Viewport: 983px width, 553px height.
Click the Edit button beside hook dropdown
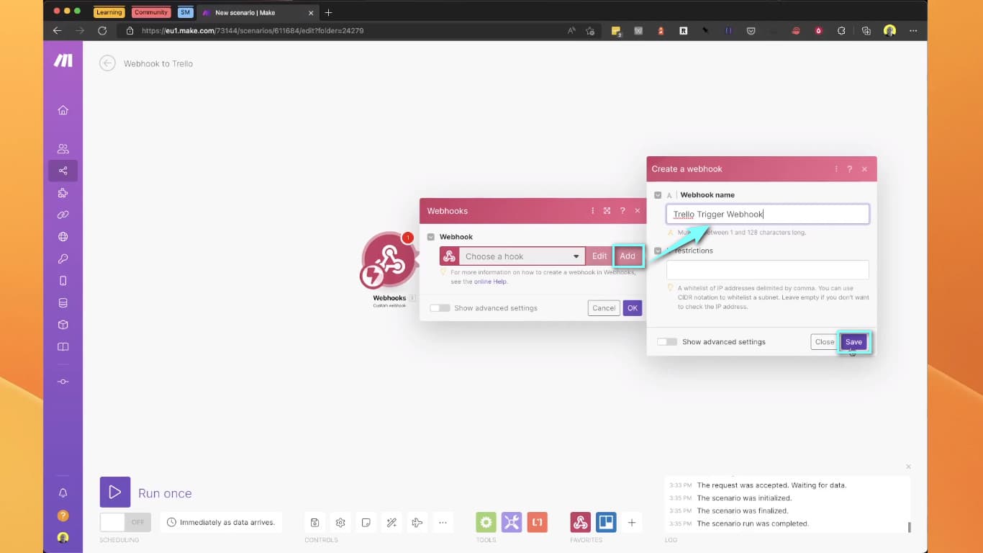coord(599,256)
